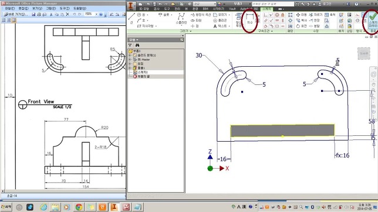The image size is (378, 212).
Task: Click Project Geometry (형상 투영) tool
Action: [238, 20]
